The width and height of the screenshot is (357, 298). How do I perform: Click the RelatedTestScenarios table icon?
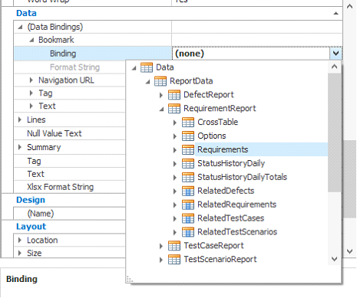(x=188, y=232)
